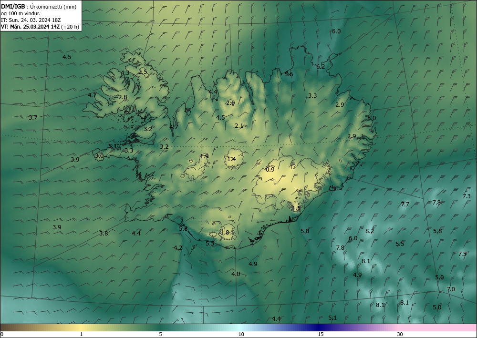This screenshot has height=338, width=477.
Task: Click the 7.5 value at the right edge
Action: [462, 254]
